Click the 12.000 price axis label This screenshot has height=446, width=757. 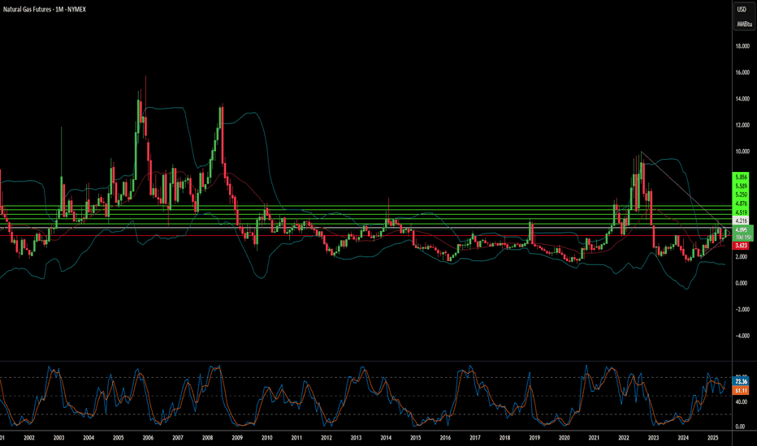(742, 125)
